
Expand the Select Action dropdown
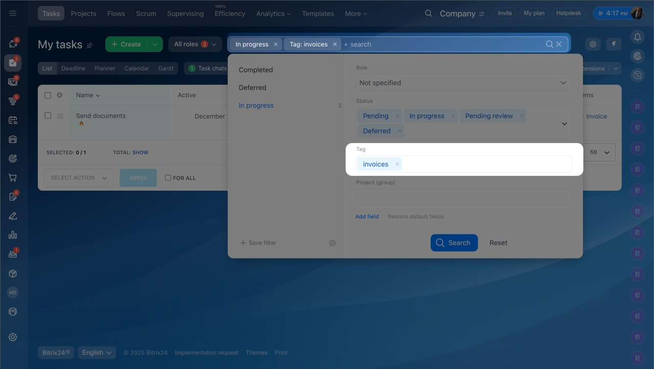[78, 178]
